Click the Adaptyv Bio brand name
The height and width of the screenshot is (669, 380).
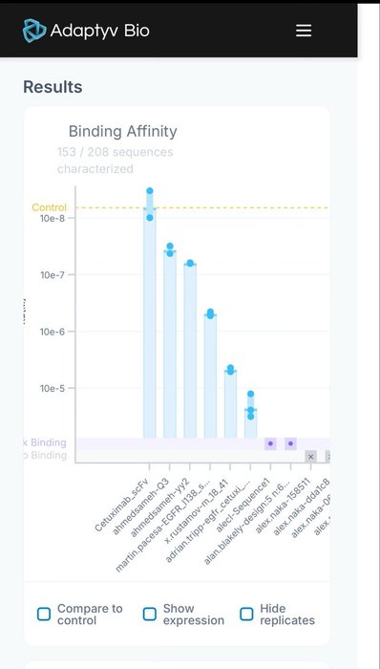click(99, 31)
